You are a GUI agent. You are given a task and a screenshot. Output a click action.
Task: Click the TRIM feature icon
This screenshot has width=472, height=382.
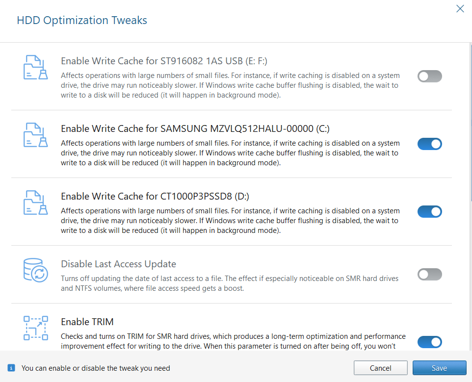pyautogui.click(x=35, y=328)
